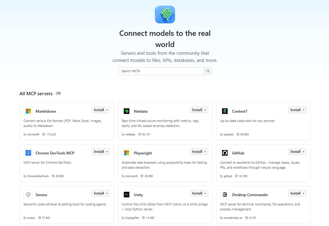Click the star icon on Context7 card

[x=238, y=134]
